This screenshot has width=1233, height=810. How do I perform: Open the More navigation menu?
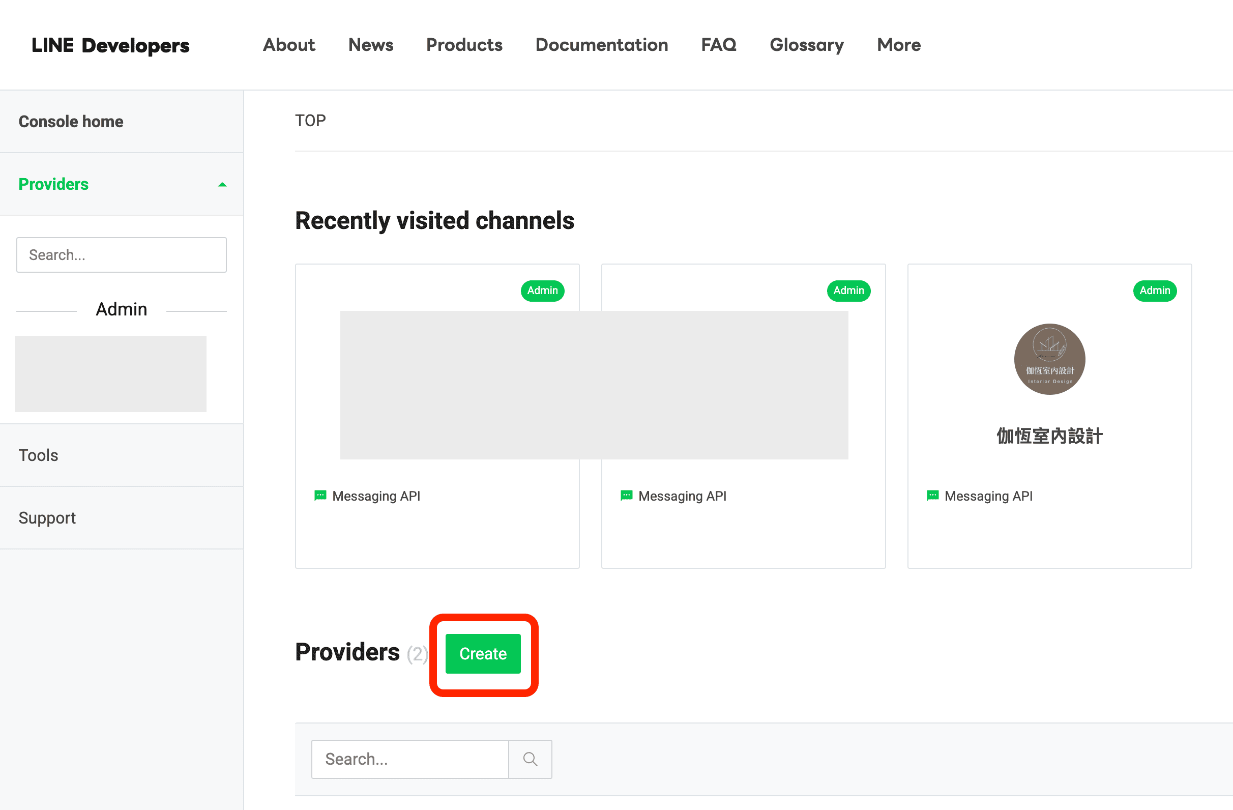click(898, 45)
